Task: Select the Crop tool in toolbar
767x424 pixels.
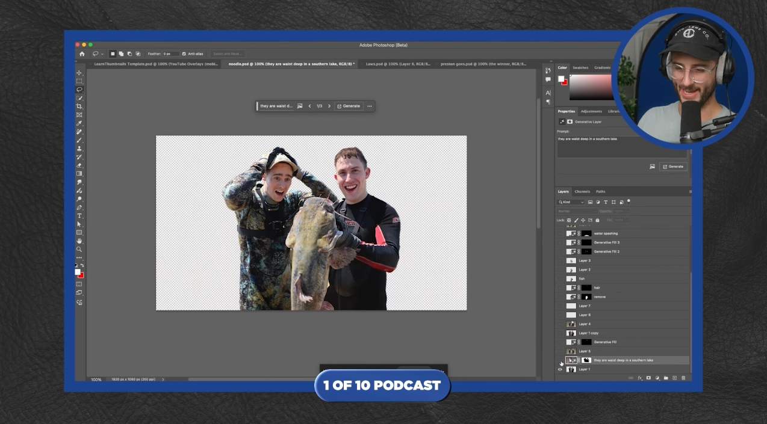Action: [79, 106]
